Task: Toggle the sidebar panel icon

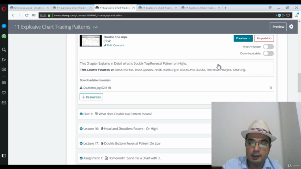Action: click(x=4, y=156)
